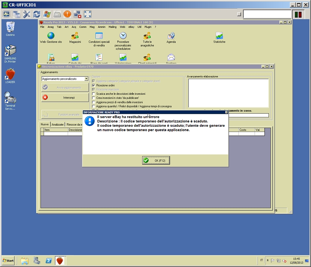The image size is (311, 267).
Task: Open Cestino recycle bin on desktop
Action: tap(10, 29)
